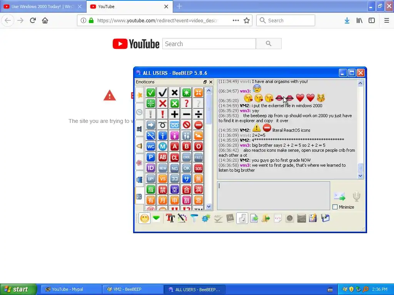394x295 pixels.
Task: Open the browser downloads arrow
Action: pos(347,20)
